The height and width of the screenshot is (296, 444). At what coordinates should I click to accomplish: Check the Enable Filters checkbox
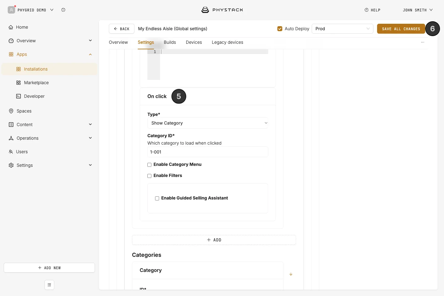point(150,176)
